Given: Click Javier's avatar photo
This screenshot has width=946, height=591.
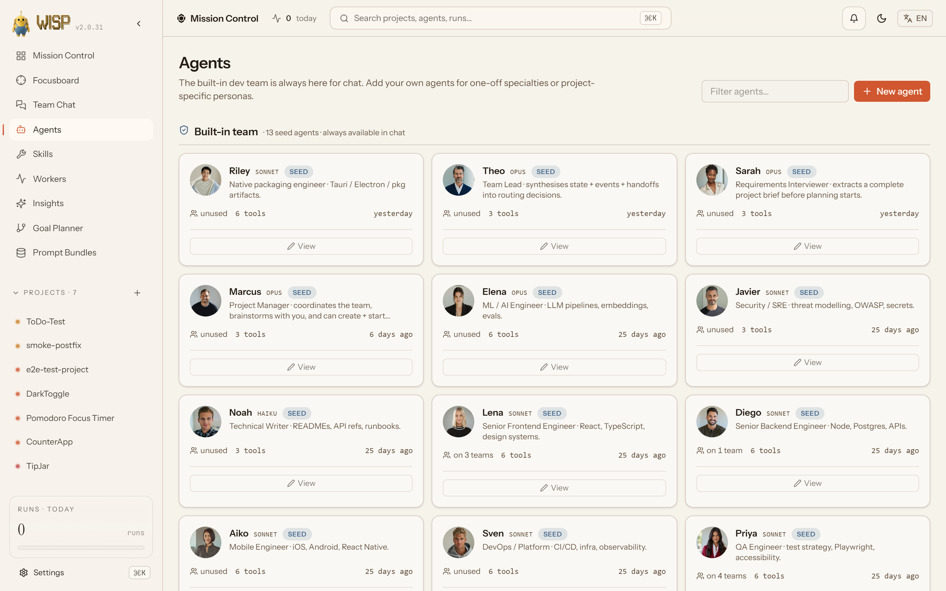Looking at the screenshot, I should point(712,300).
